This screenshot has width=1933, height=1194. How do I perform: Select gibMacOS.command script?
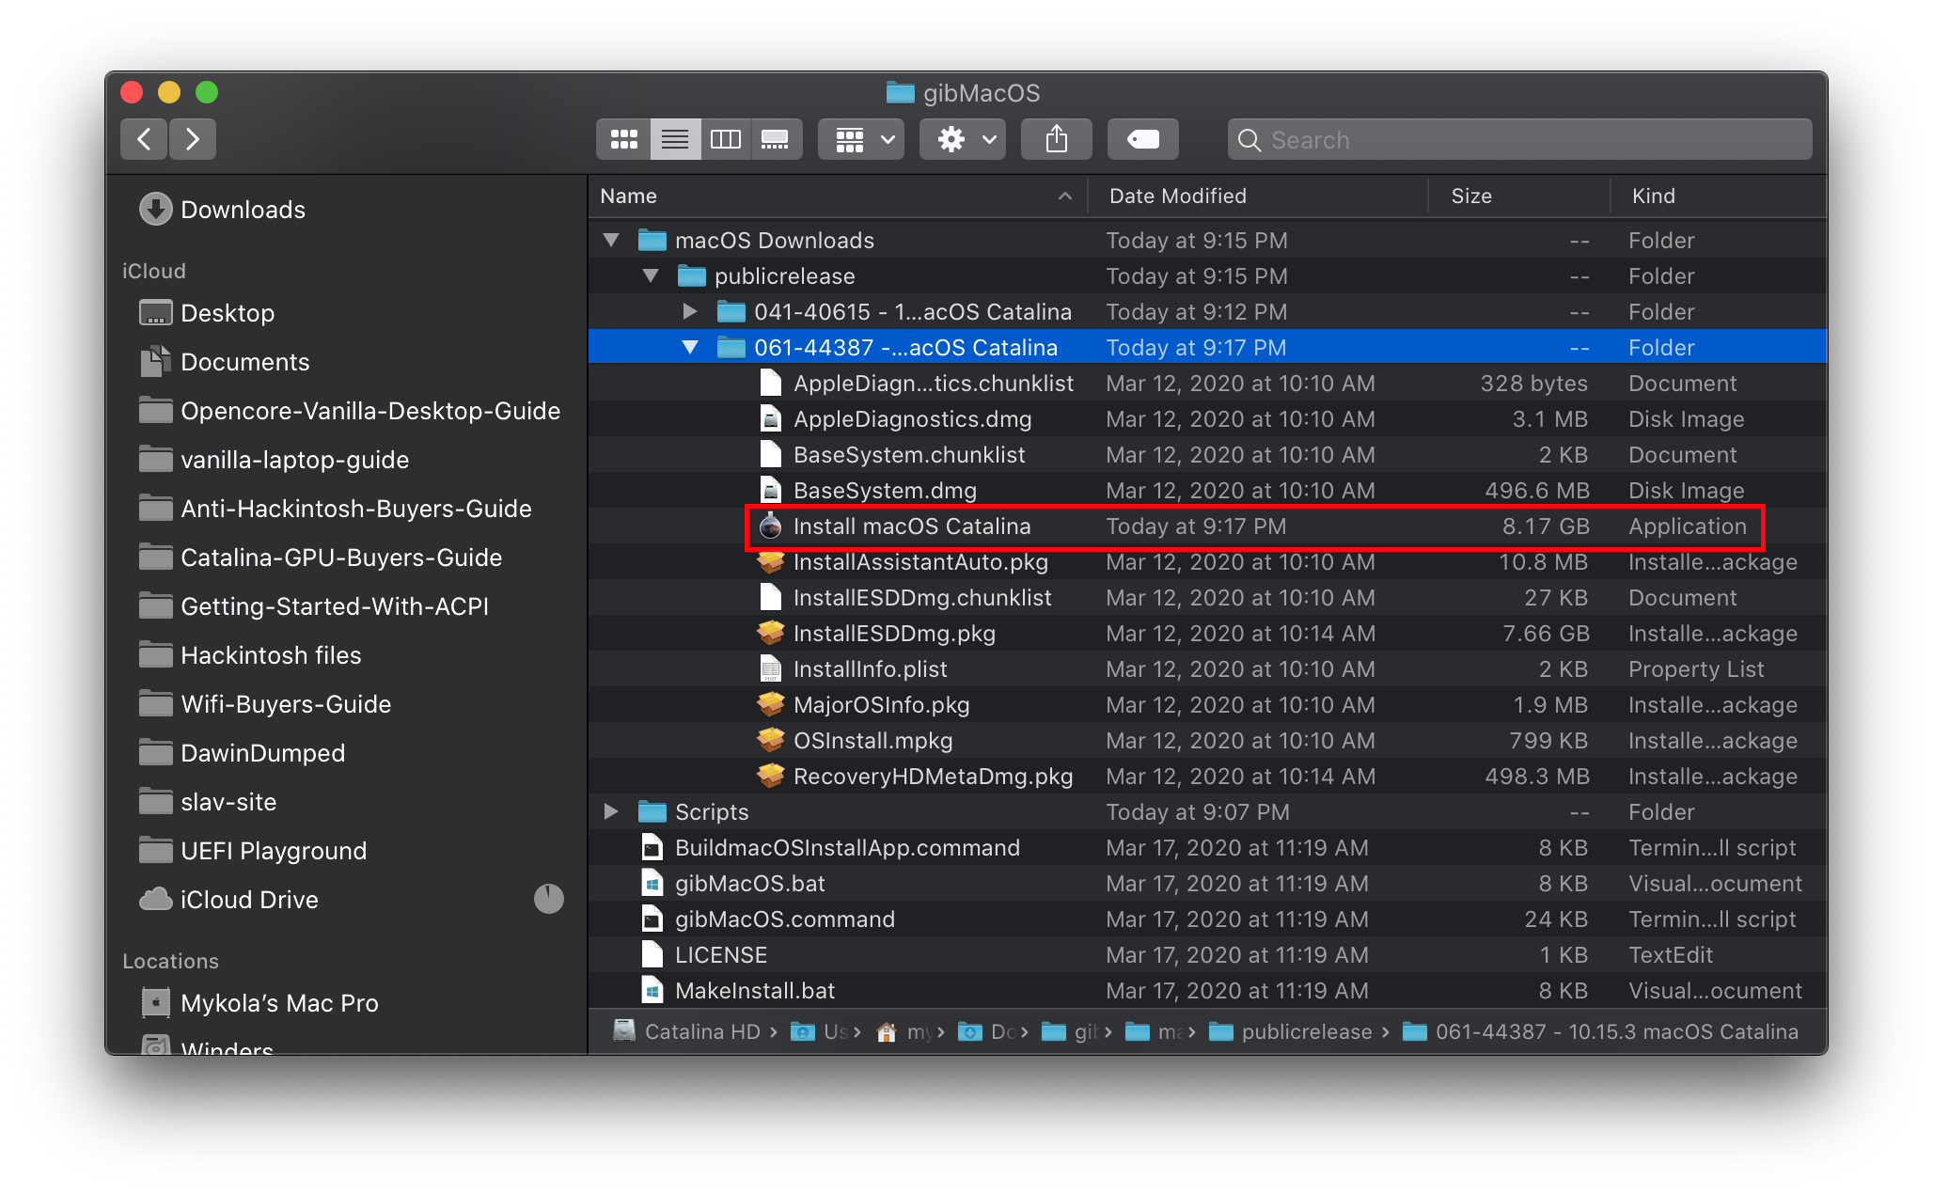click(x=1207, y=919)
